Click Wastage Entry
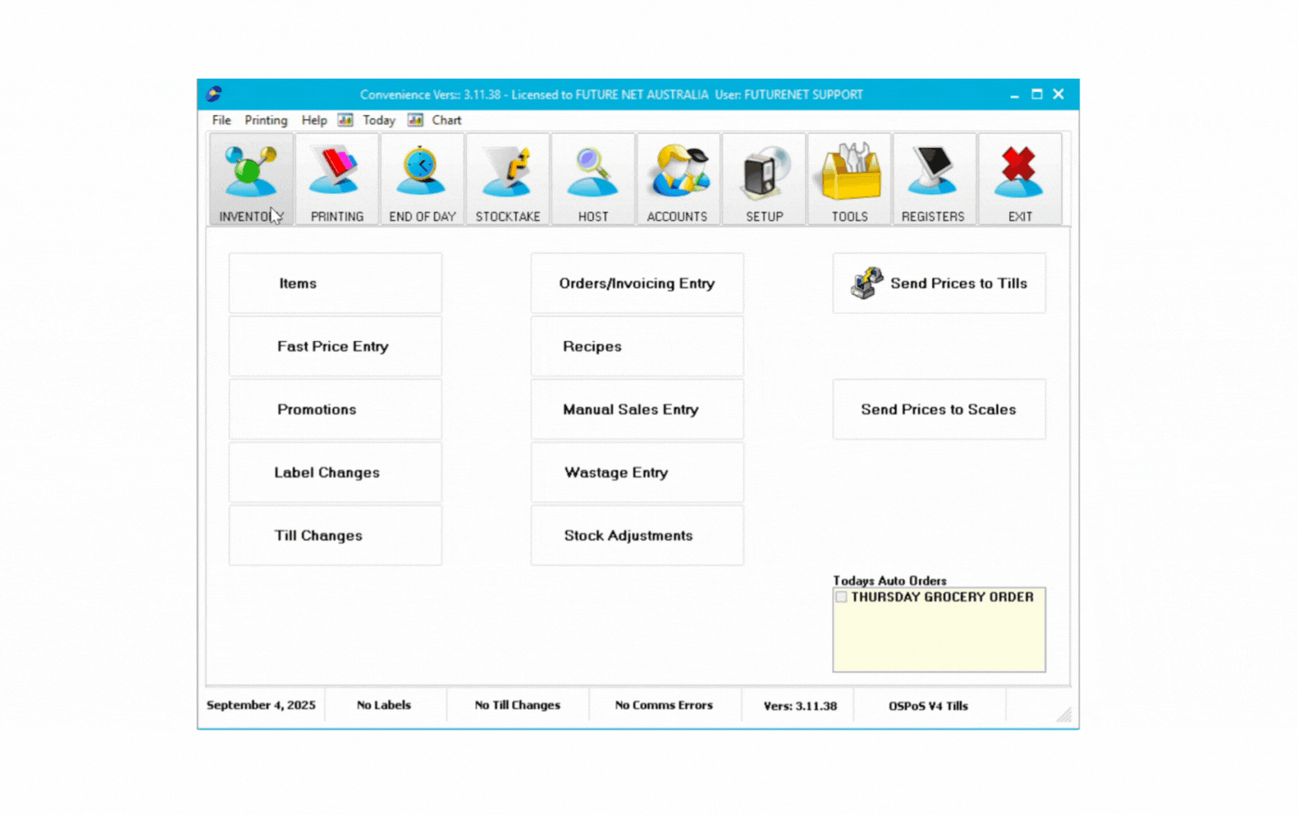The height and width of the screenshot is (815, 1298). pyautogui.click(x=636, y=472)
